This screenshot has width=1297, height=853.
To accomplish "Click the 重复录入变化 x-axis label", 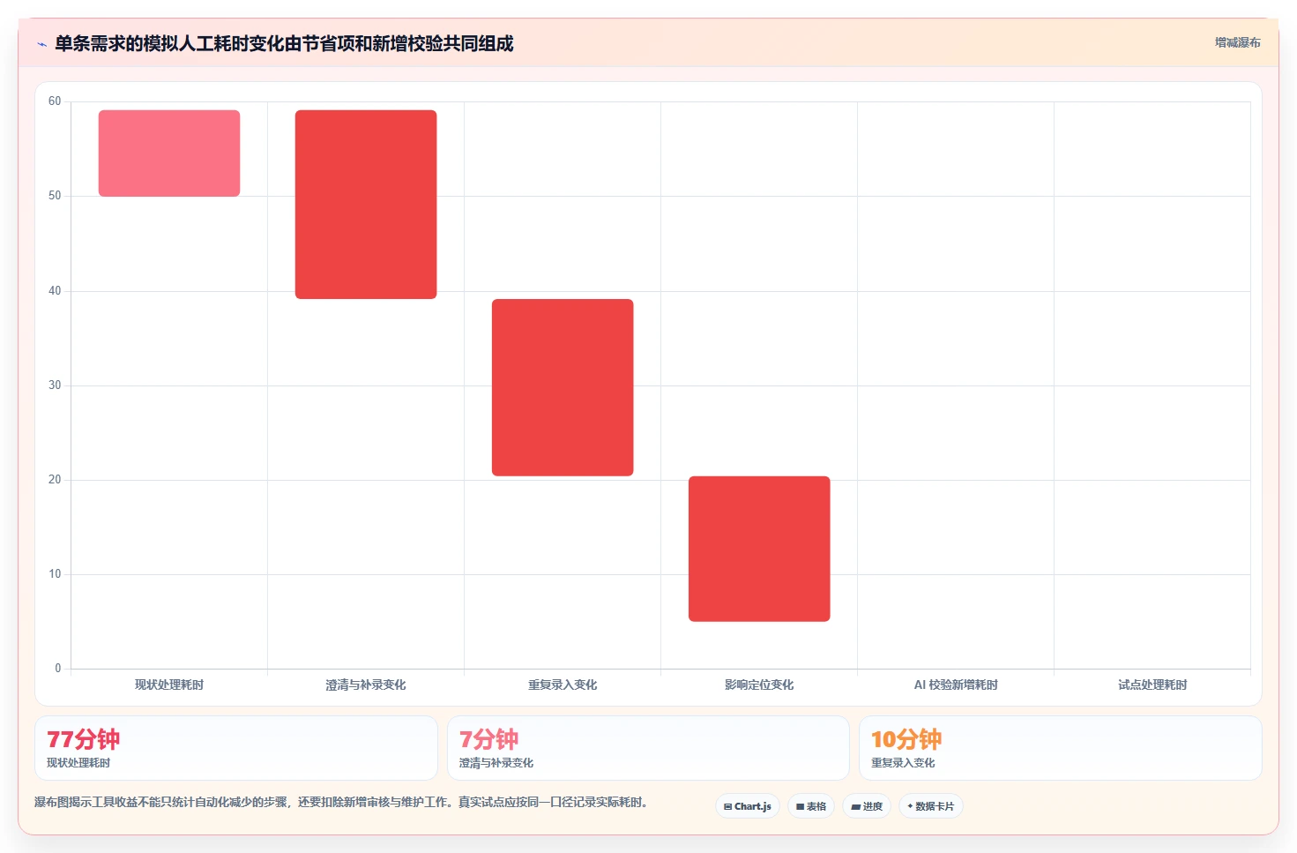I will tap(563, 685).
